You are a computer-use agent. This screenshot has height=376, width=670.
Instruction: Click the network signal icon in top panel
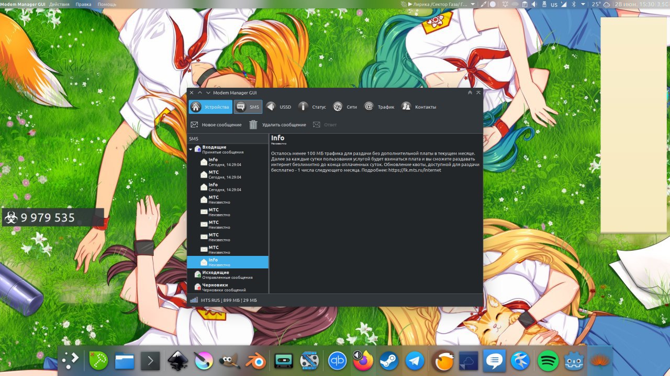565,4
